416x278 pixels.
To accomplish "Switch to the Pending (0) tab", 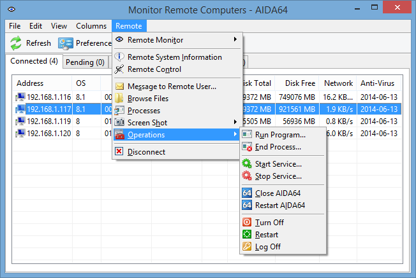I will [85, 62].
